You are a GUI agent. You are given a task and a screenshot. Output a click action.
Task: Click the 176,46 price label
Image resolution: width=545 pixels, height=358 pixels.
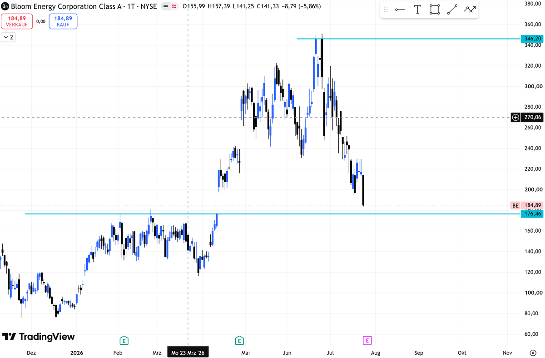532,214
